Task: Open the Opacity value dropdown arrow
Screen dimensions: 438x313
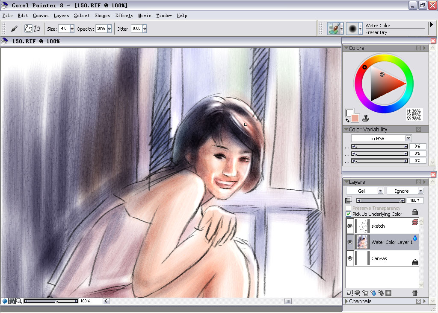Action: pyautogui.click(x=109, y=29)
